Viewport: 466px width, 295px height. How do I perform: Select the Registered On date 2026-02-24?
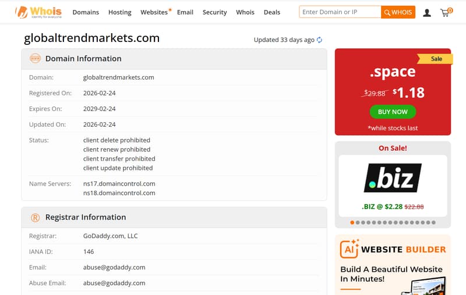click(99, 93)
